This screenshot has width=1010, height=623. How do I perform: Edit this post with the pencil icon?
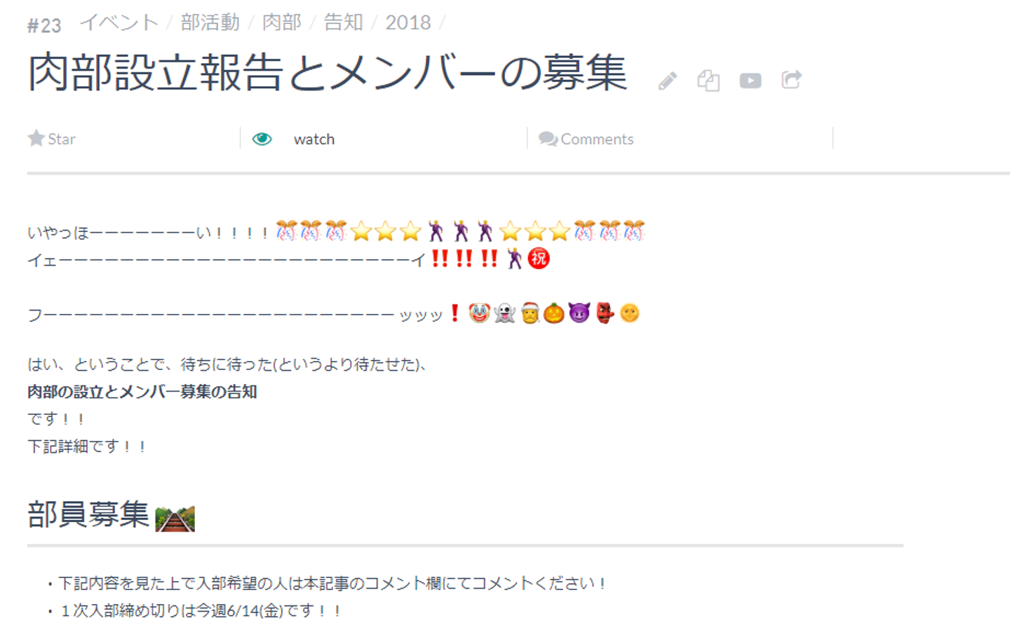click(x=668, y=81)
